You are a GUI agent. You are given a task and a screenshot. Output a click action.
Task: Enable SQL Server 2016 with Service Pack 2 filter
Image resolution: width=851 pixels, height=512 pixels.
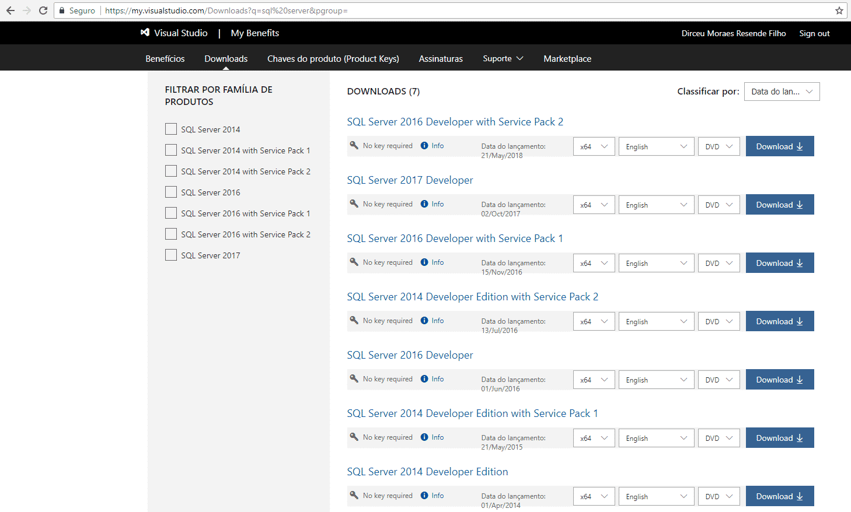(x=171, y=234)
